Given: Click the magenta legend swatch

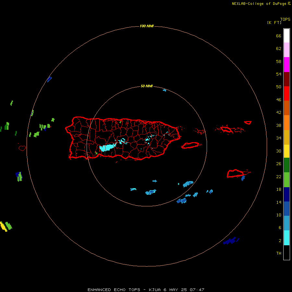Looking at the screenshot, I should (x=286, y=65).
